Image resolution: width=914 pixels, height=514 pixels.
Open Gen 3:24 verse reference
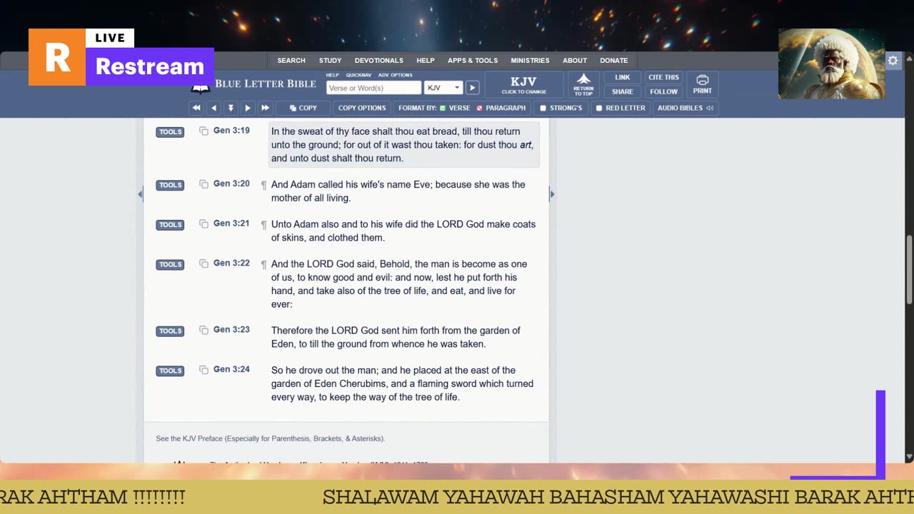tap(231, 369)
